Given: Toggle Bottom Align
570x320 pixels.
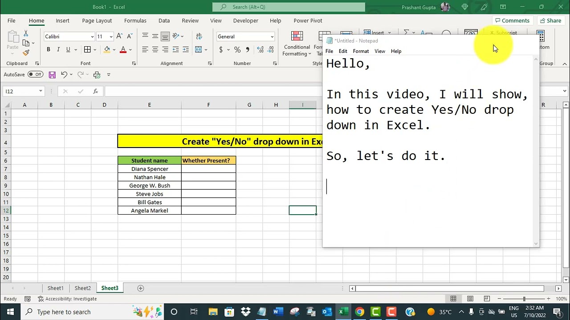Looking at the screenshot, I should click(x=165, y=36).
